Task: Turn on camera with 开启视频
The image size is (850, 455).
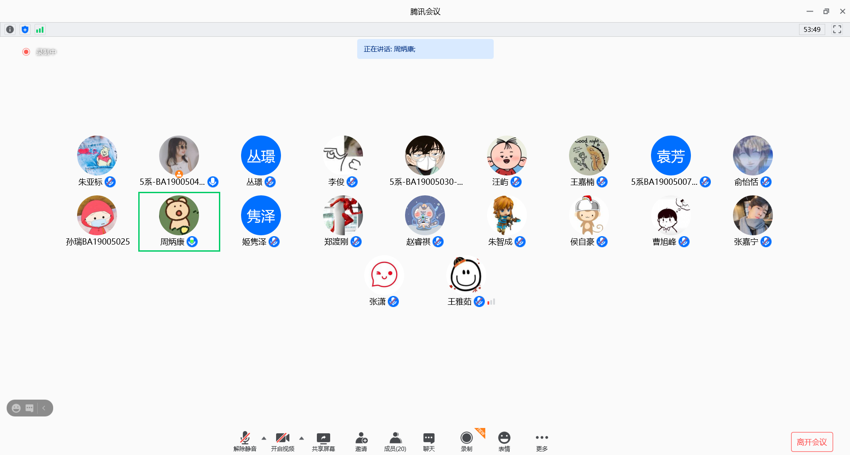Action: point(282,442)
